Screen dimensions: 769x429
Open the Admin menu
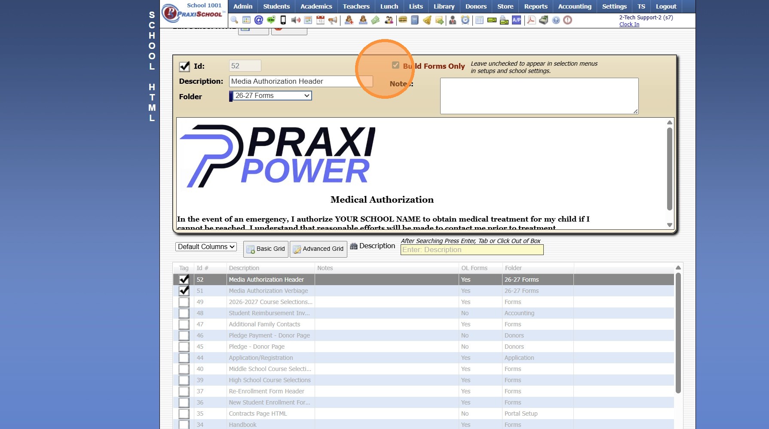(243, 6)
